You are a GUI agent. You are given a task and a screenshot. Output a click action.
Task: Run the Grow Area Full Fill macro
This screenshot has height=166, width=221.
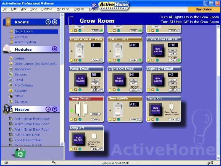(x=158, y=50)
